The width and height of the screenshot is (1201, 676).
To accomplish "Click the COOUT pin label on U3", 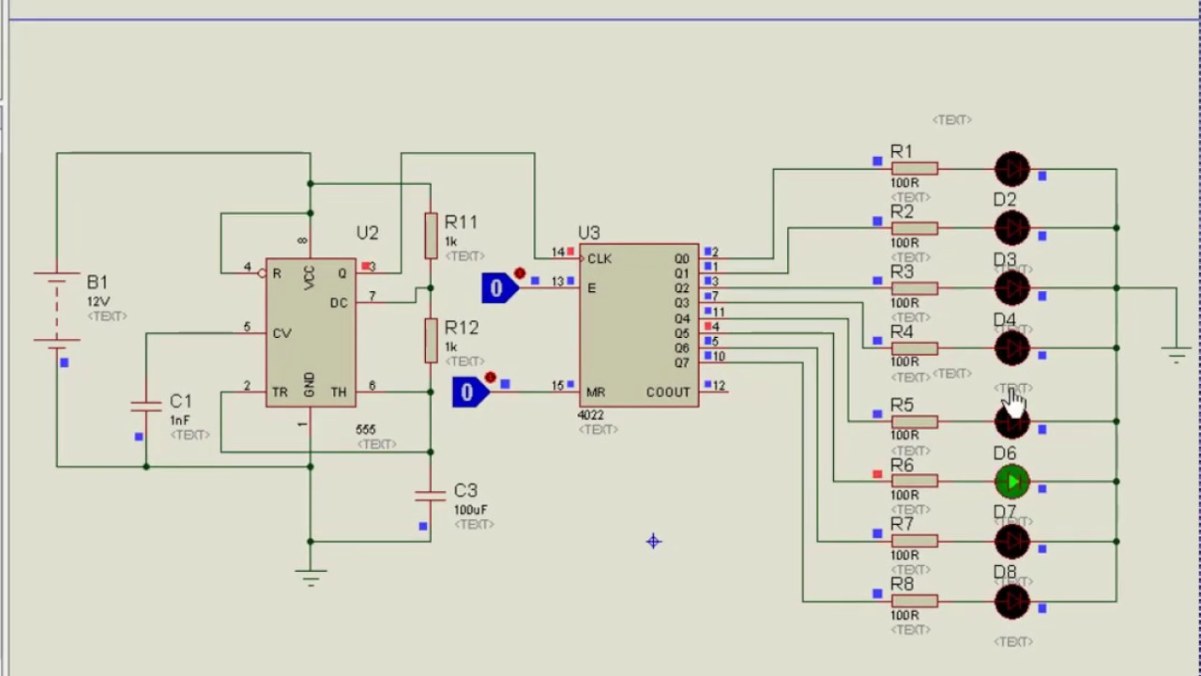I will tap(668, 392).
